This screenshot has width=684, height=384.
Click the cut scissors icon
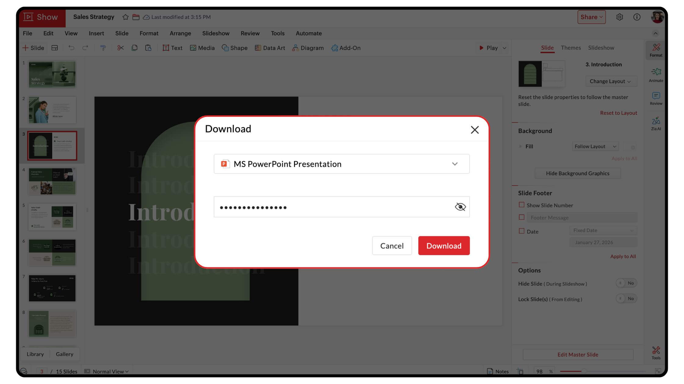[x=120, y=48]
